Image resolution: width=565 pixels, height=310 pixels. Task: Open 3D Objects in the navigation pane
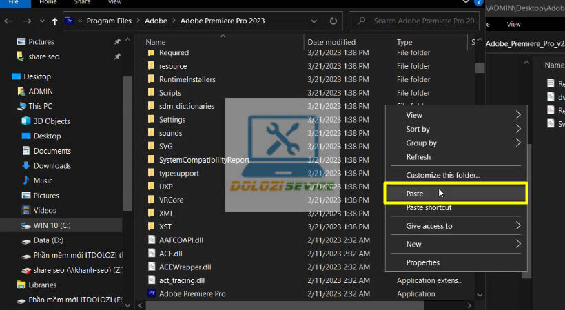coord(52,121)
